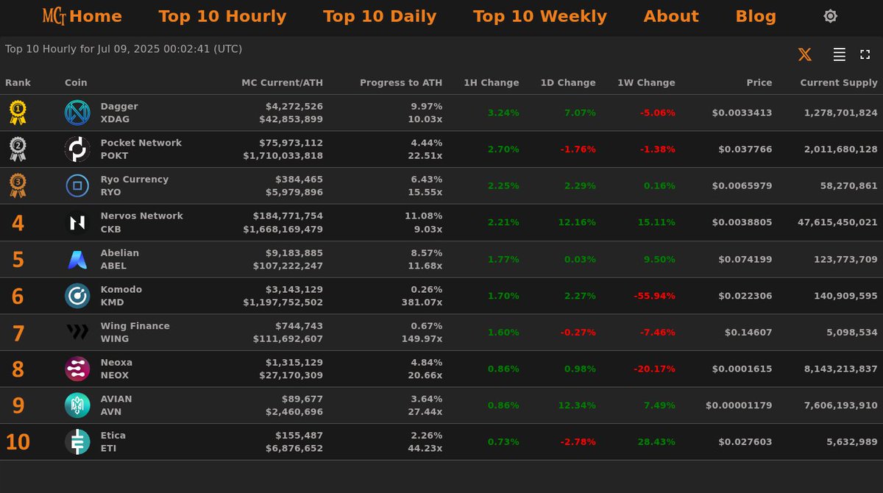Open the About page
The width and height of the screenshot is (883, 493).
click(x=671, y=16)
